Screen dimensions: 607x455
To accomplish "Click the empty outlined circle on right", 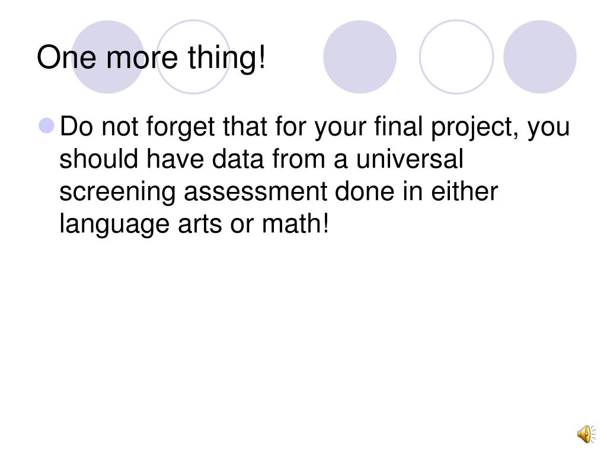I will [x=456, y=57].
